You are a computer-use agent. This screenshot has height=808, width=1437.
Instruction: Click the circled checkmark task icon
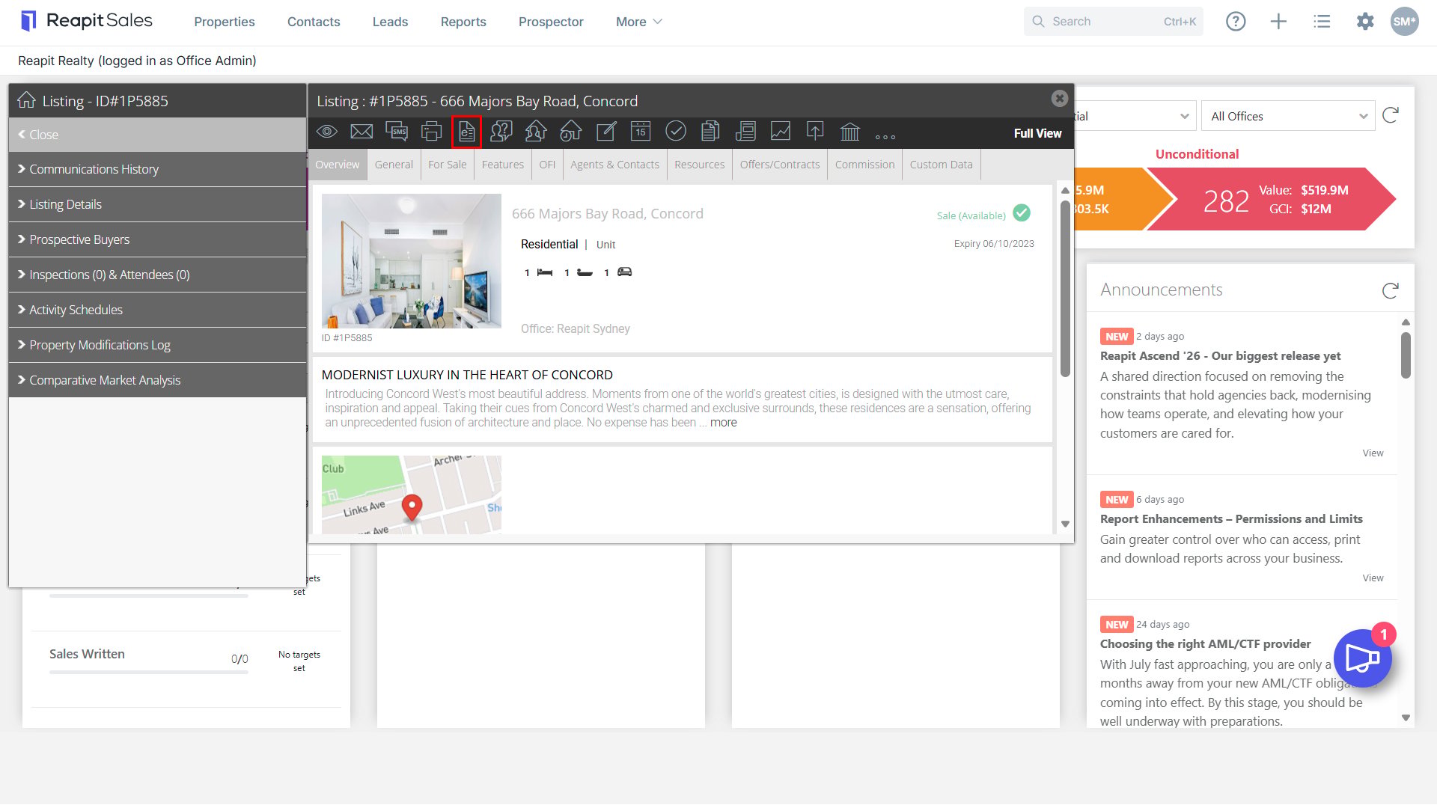coord(676,132)
